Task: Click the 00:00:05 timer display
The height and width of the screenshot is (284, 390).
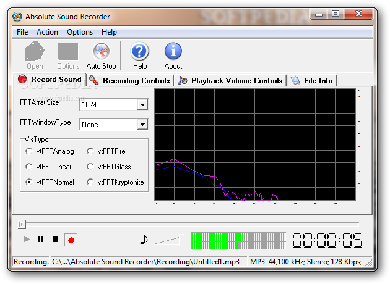Action: [x=327, y=240]
